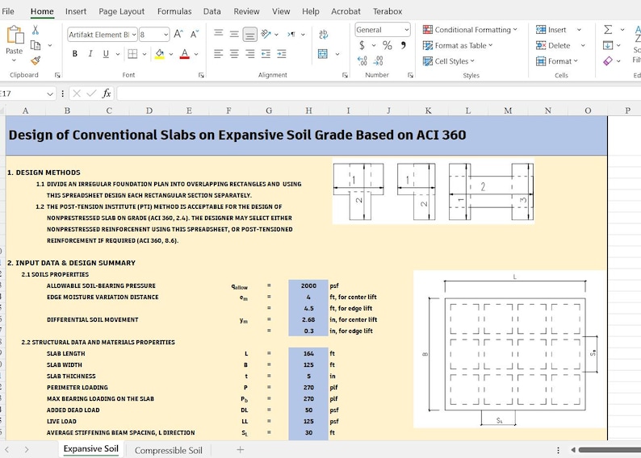Click inside the formula bar field

pos(379,94)
